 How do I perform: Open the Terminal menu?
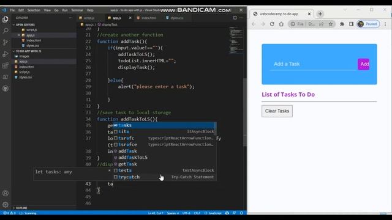tap(77, 10)
